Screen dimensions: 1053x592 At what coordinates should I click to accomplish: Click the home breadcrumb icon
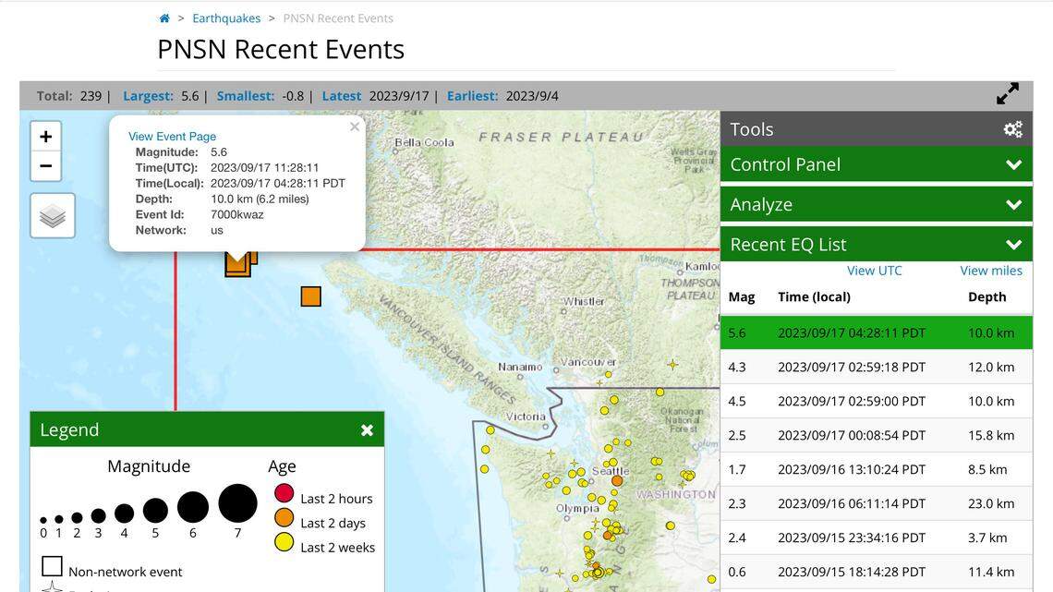tap(163, 18)
